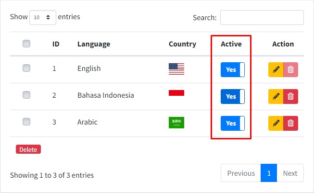Viewport: 314px width, 193px height.
Task: Click 'Showing 1 to 3 of 3 entries'
Action: point(52,175)
